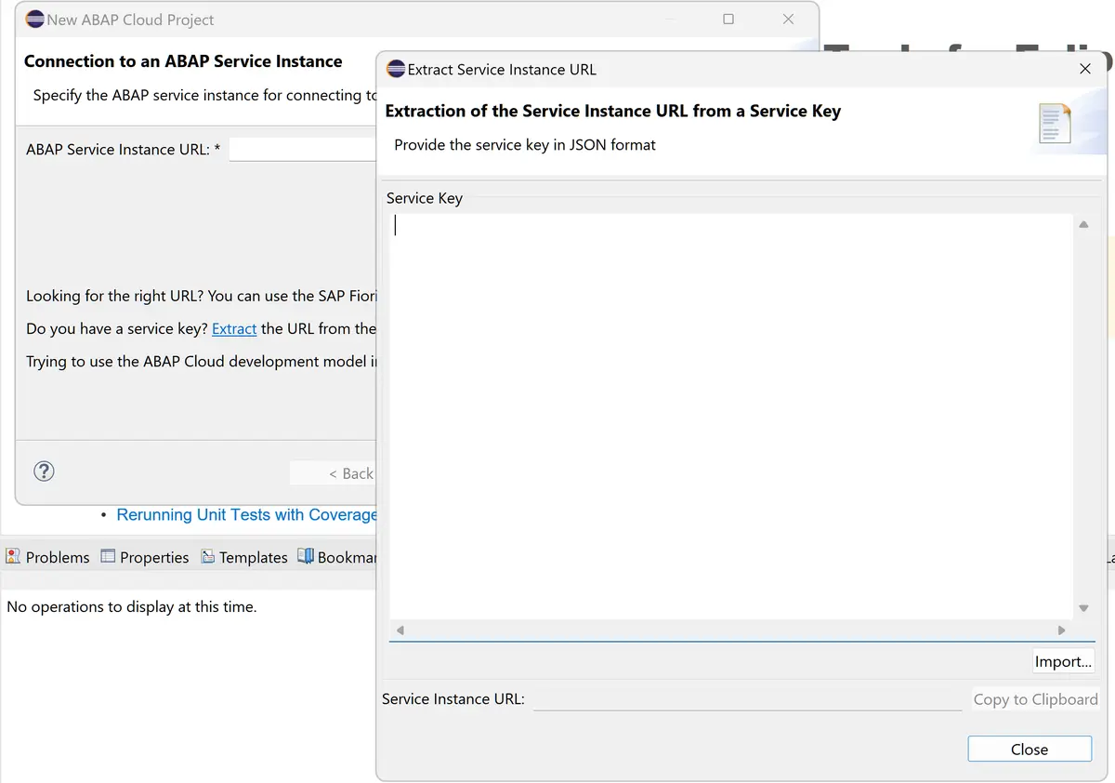The height and width of the screenshot is (783, 1115).
Task: Click 'Looking for the right URL?' text
Action: (x=115, y=296)
